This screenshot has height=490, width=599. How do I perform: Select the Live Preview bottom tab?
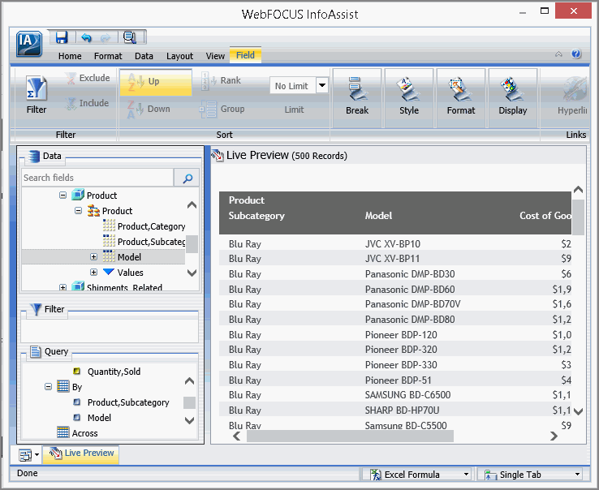pos(81,453)
